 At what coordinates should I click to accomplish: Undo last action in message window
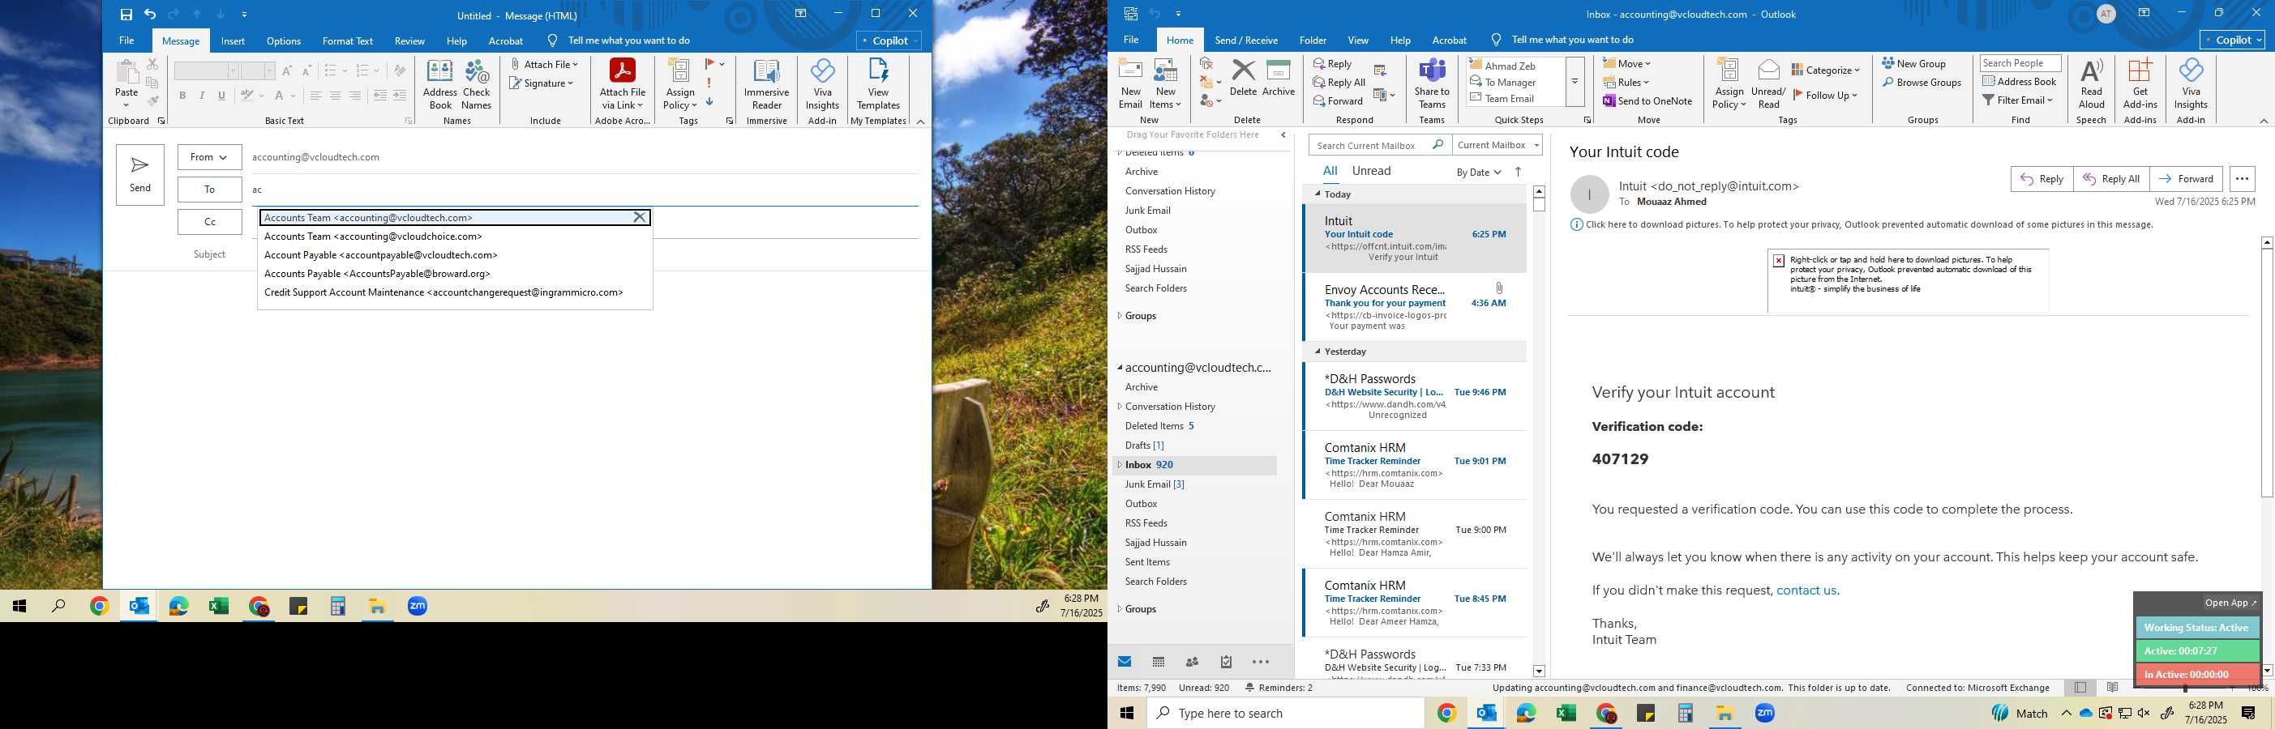pyautogui.click(x=150, y=14)
